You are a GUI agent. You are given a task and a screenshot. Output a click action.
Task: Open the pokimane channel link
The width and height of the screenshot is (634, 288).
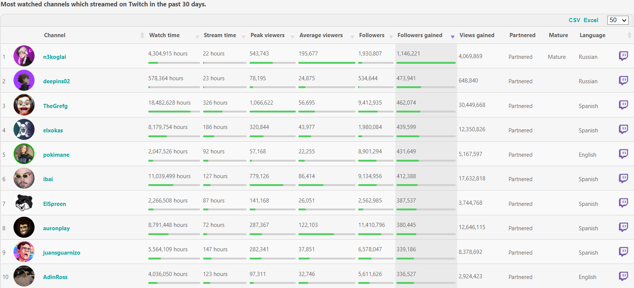[56, 155]
